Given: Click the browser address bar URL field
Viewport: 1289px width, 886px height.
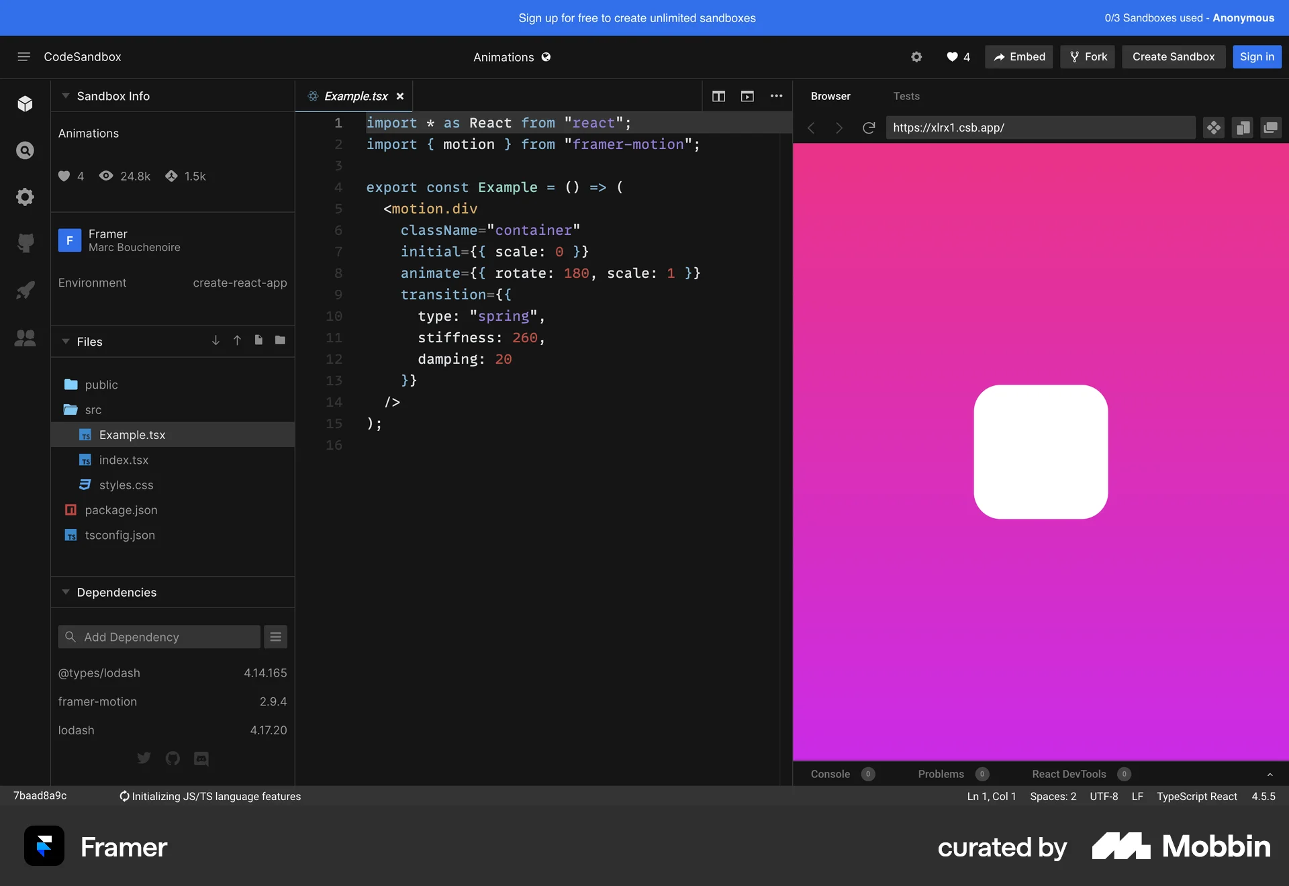Looking at the screenshot, I should pyautogui.click(x=1041, y=128).
